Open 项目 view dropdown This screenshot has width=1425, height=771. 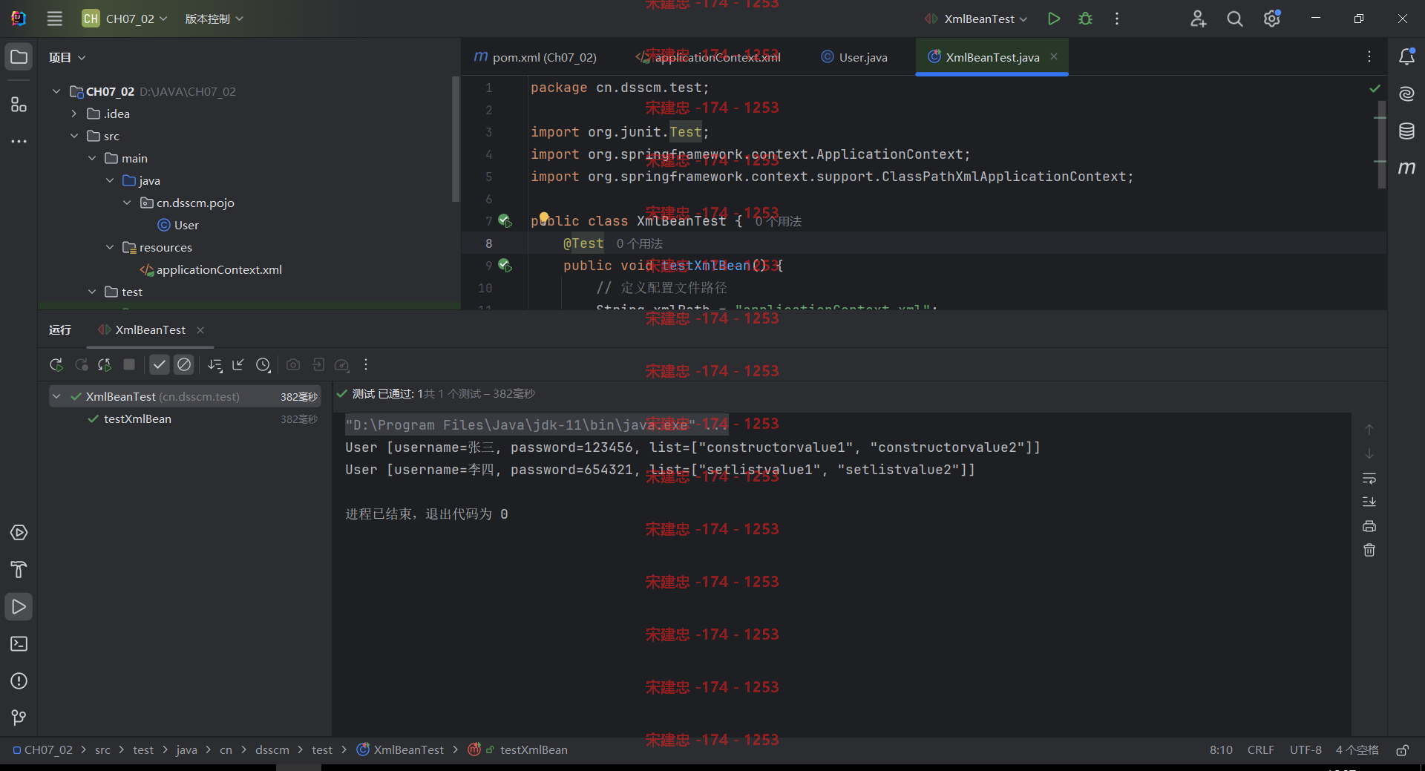[x=67, y=57]
